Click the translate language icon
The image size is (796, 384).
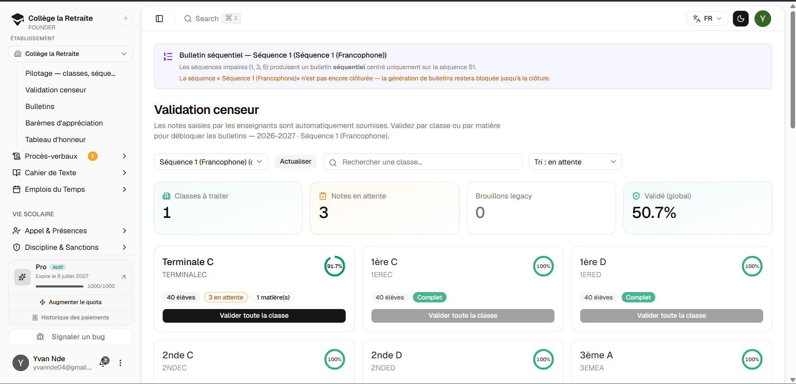[x=697, y=19]
